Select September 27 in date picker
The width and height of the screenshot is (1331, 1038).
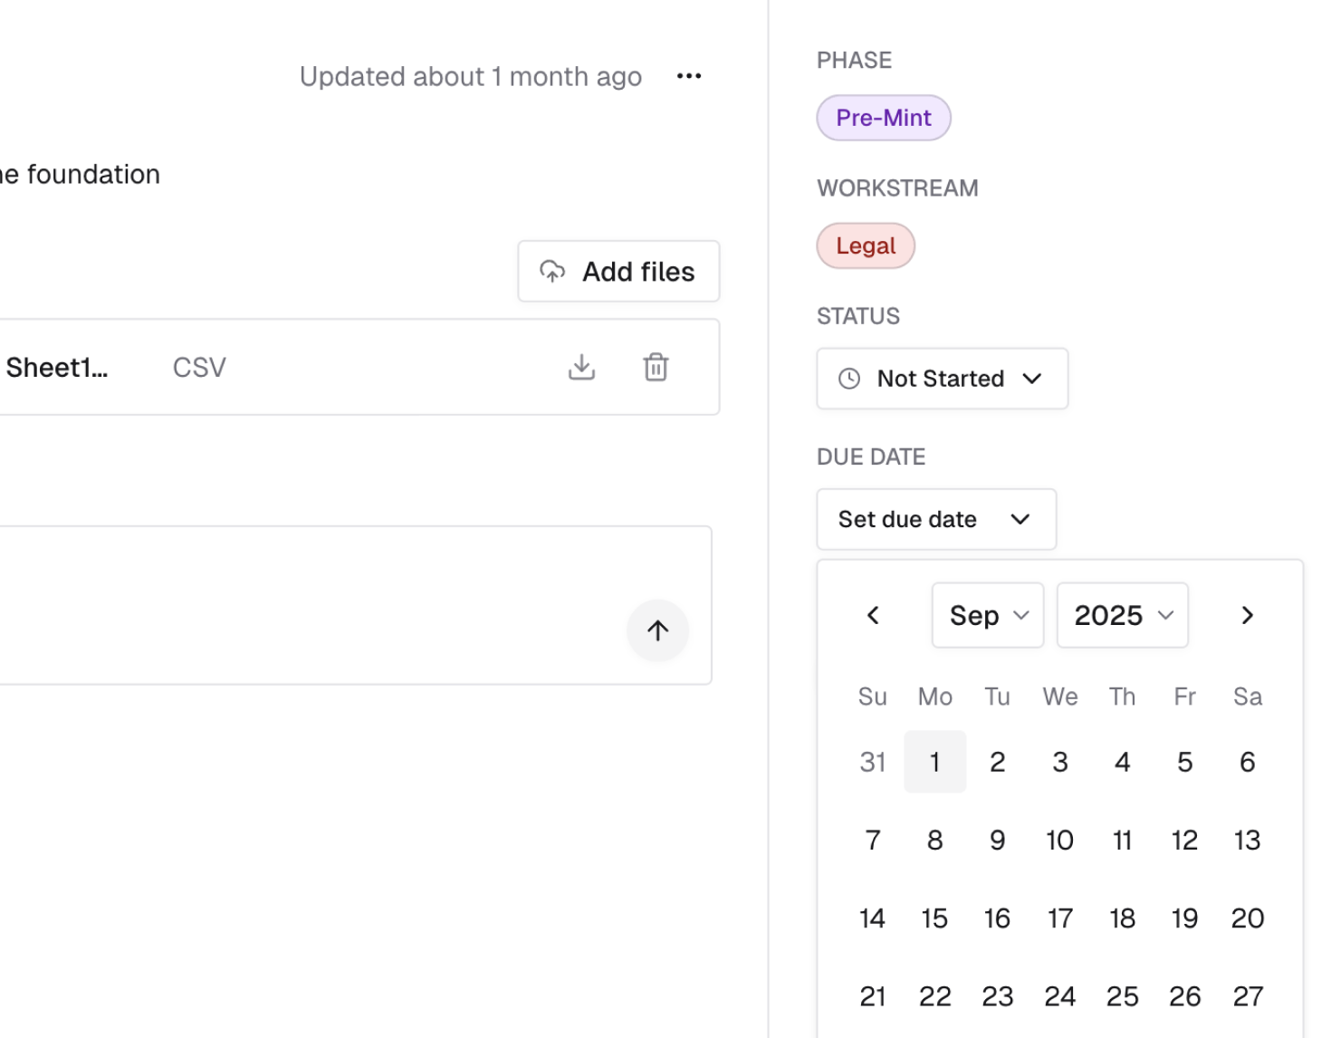[x=1247, y=996]
